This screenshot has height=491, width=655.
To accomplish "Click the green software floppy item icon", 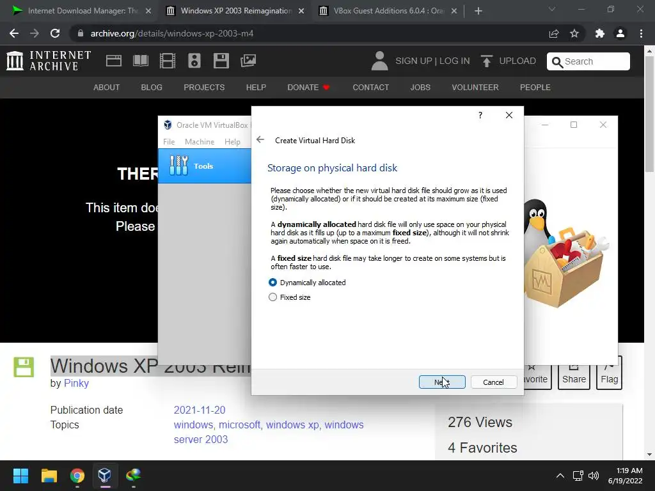I will click(24, 367).
